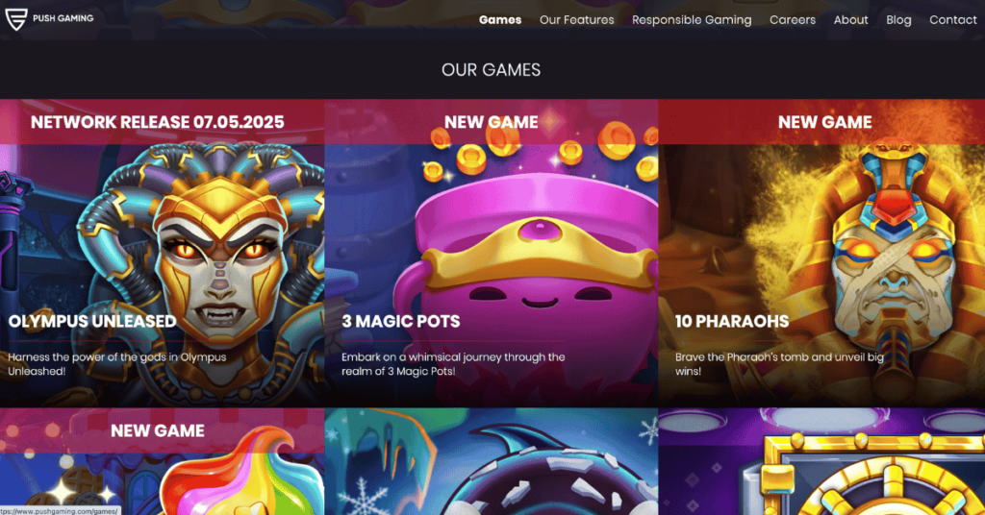This screenshot has width=985, height=515.
Task: Open the Games menu item
Action: pyautogui.click(x=500, y=19)
